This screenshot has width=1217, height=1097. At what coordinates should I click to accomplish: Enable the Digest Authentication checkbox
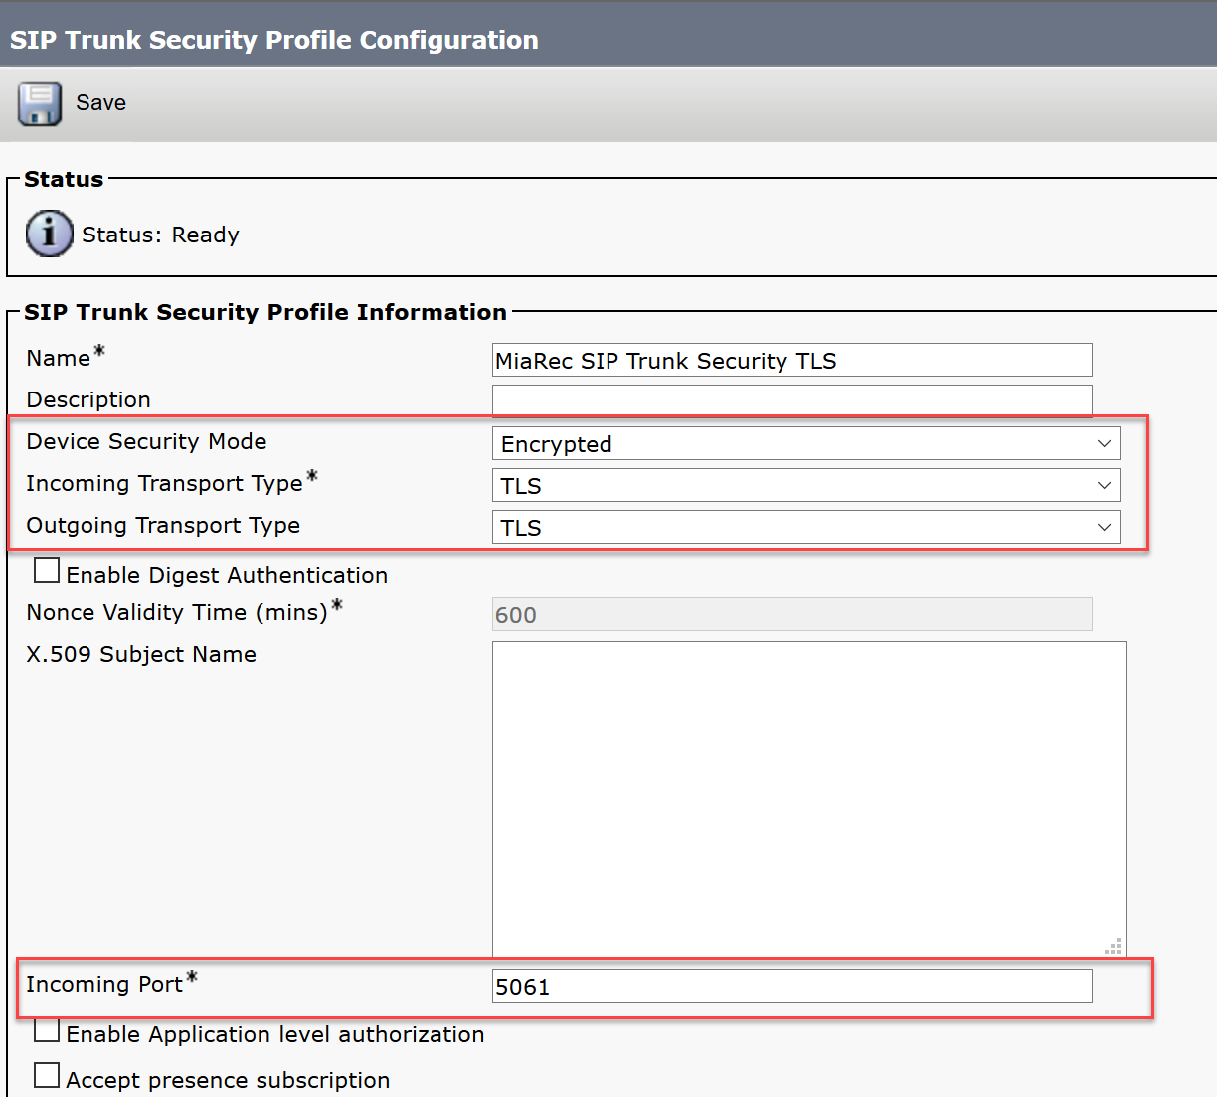click(x=47, y=570)
